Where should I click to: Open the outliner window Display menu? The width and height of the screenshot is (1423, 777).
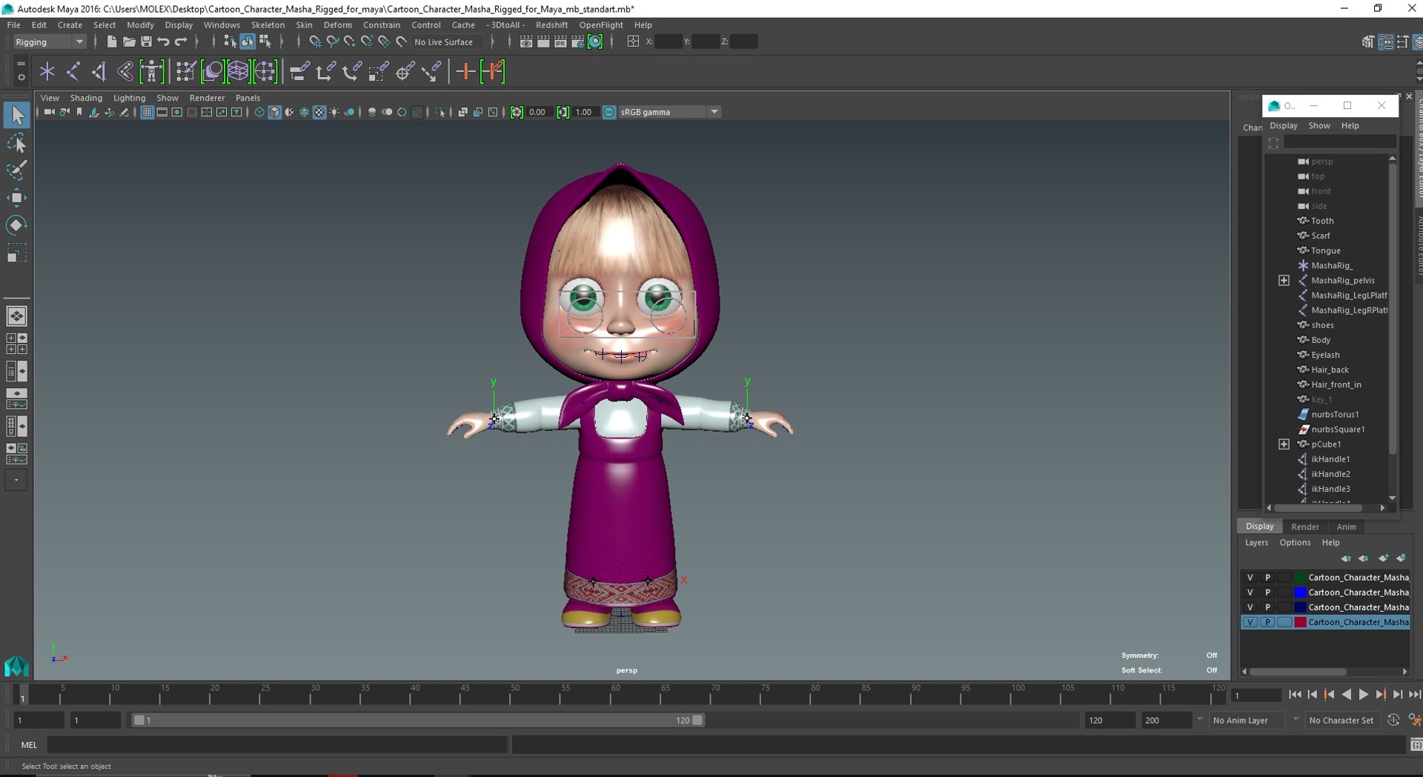tap(1284, 125)
